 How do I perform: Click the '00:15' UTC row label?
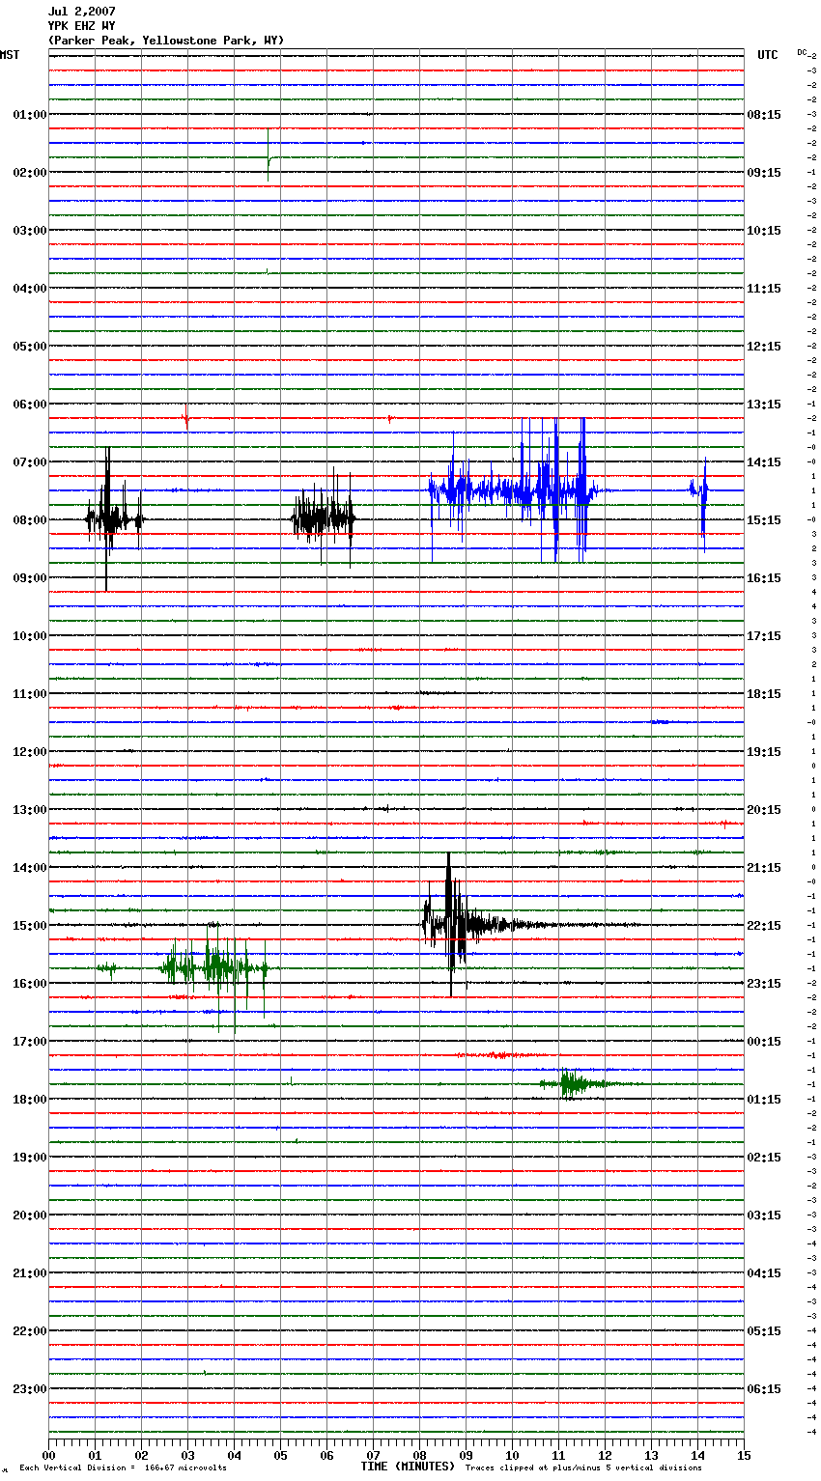coord(764,1042)
